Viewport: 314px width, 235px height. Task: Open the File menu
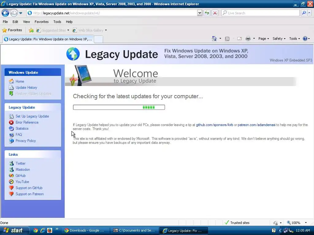pos(6,22)
